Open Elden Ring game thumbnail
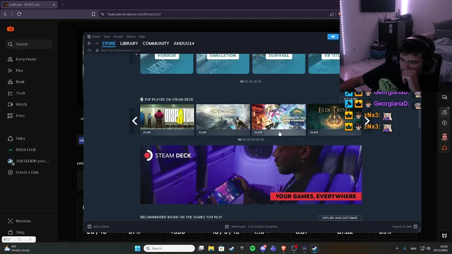This screenshot has height=254, width=452. [x=334, y=120]
